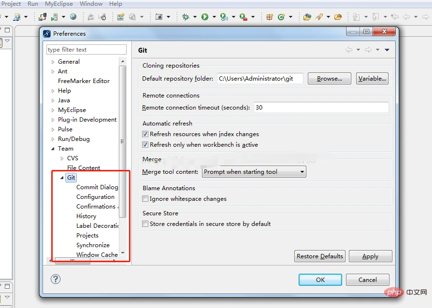432x308 pixels.
Task: Click the Open Task folder icon
Action: pos(338,17)
